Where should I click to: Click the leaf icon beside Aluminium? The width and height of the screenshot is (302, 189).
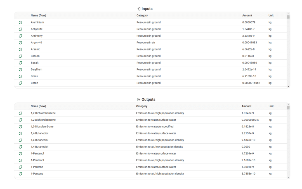pos(20,22)
